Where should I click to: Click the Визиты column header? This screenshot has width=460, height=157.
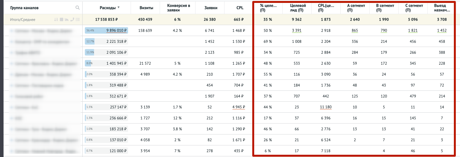point(146,8)
